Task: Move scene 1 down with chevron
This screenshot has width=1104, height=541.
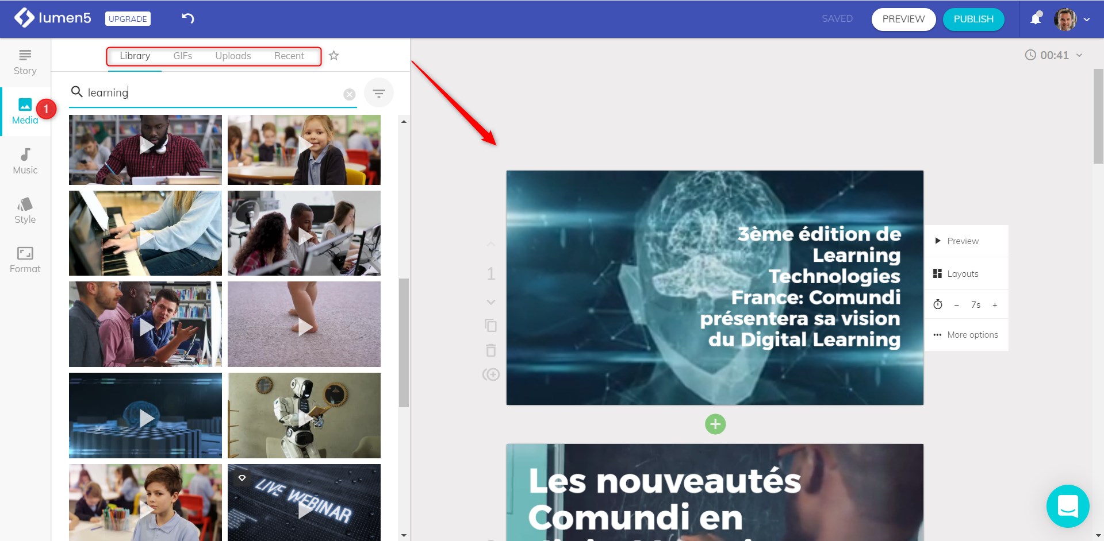Action: click(490, 302)
